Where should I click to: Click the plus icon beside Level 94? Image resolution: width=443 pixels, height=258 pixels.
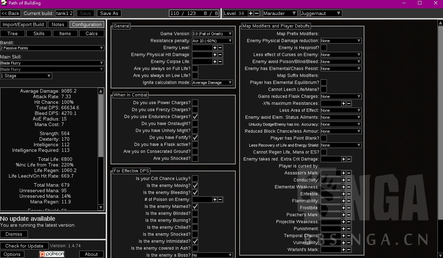251,13
